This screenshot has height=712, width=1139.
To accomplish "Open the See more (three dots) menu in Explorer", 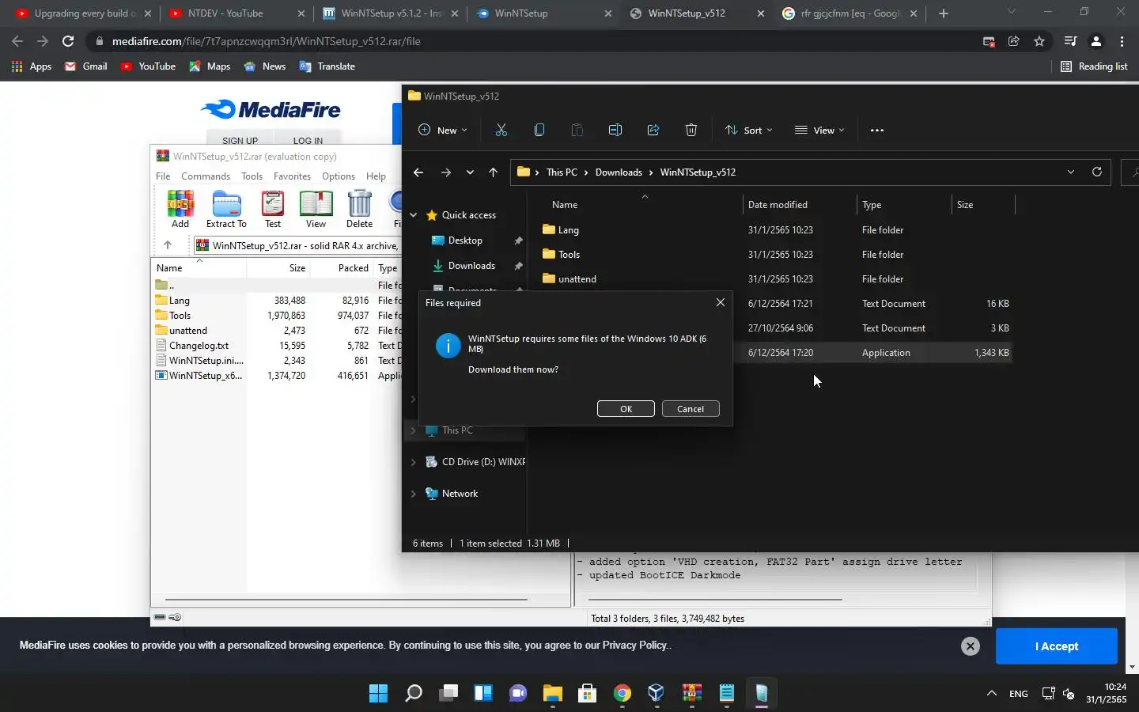I will point(876,130).
